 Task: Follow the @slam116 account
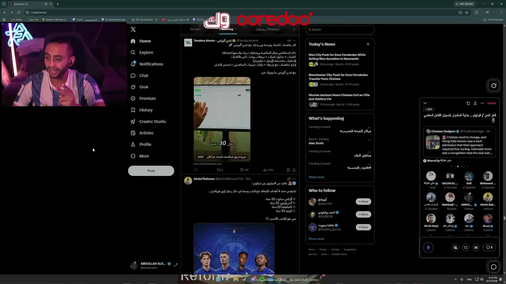[x=363, y=202]
